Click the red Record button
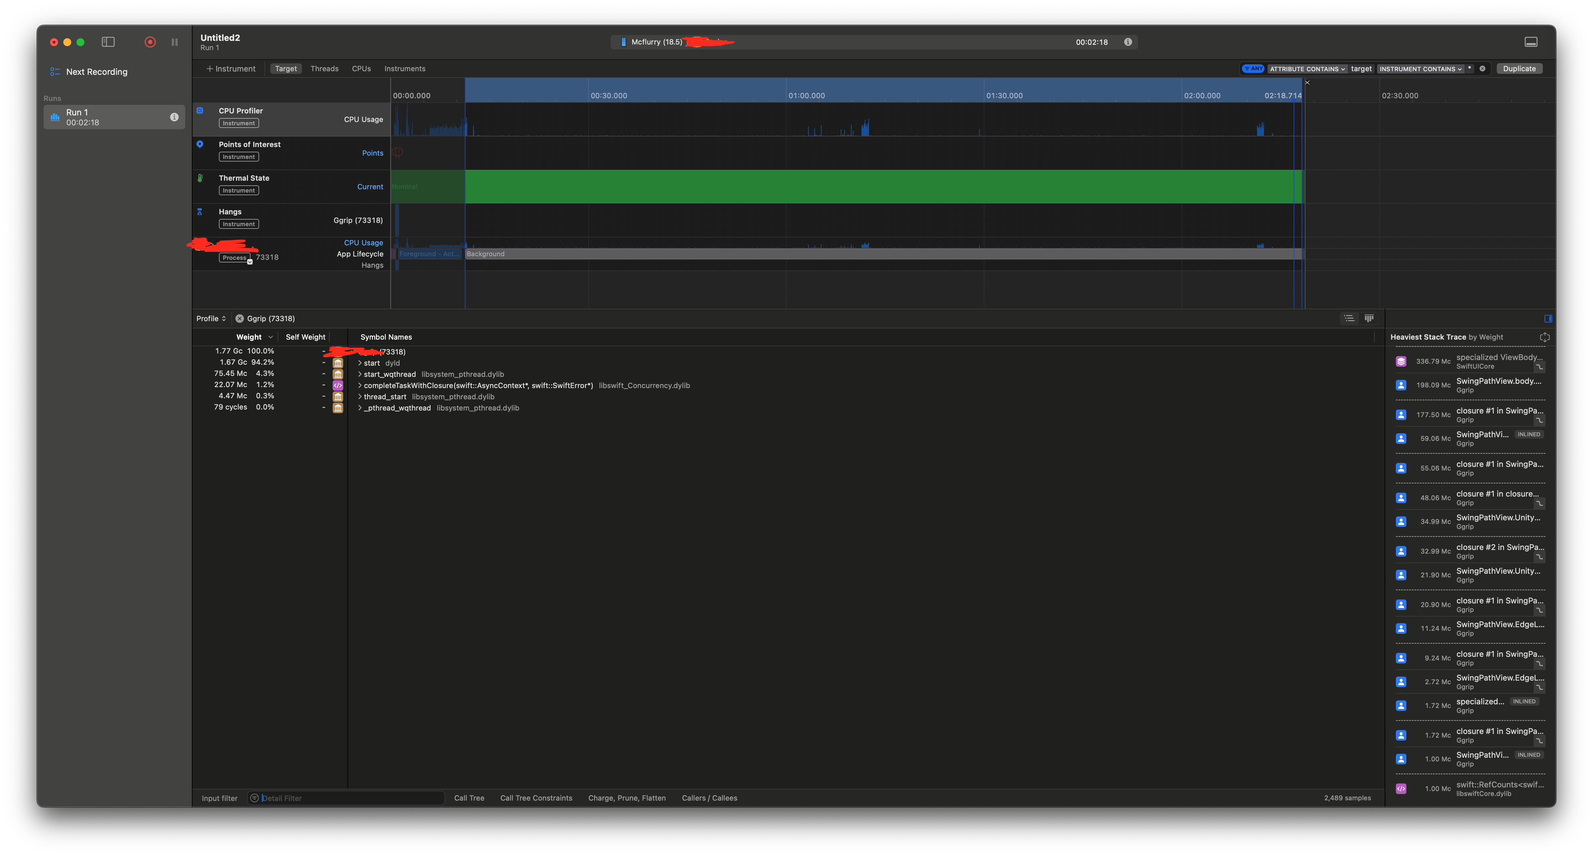The width and height of the screenshot is (1593, 856). click(150, 42)
